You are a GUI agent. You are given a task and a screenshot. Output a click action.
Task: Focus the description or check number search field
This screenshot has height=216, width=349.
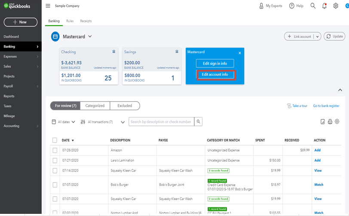[x=161, y=122]
